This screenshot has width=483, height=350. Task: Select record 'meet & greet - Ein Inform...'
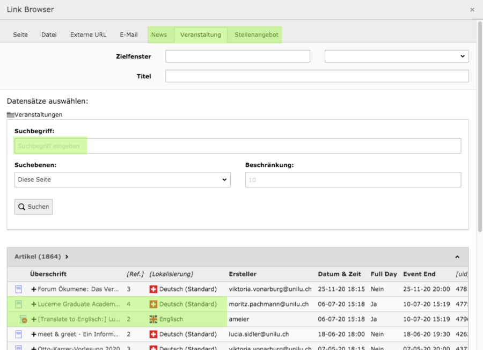click(x=78, y=334)
